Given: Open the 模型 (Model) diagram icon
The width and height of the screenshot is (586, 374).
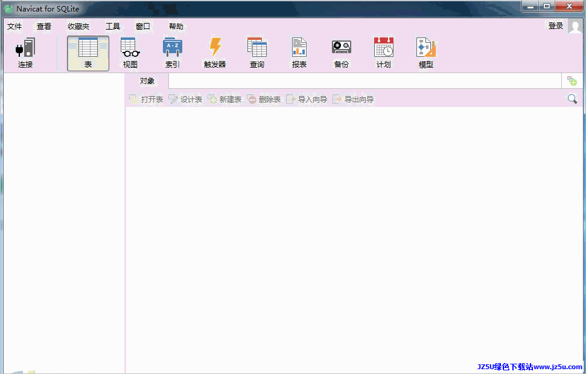Looking at the screenshot, I should coord(426,48).
